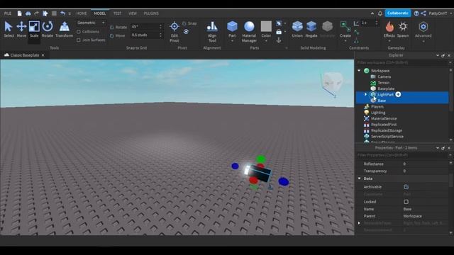Click the redo arrow icon
Screen dimensions: 454x255
click(x=36, y=13)
